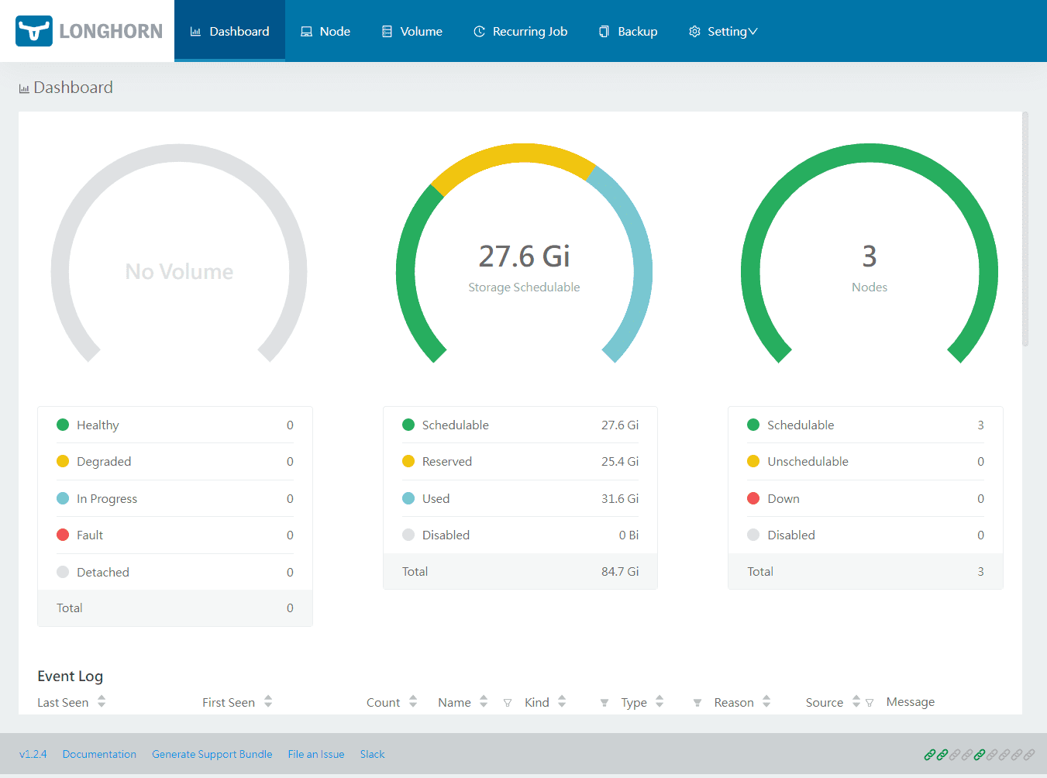Click the Longhorn logo
This screenshot has height=778, width=1047.
[89, 31]
